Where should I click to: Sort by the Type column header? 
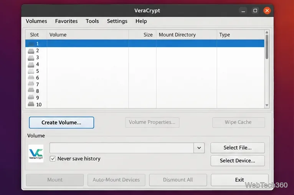pos(241,35)
